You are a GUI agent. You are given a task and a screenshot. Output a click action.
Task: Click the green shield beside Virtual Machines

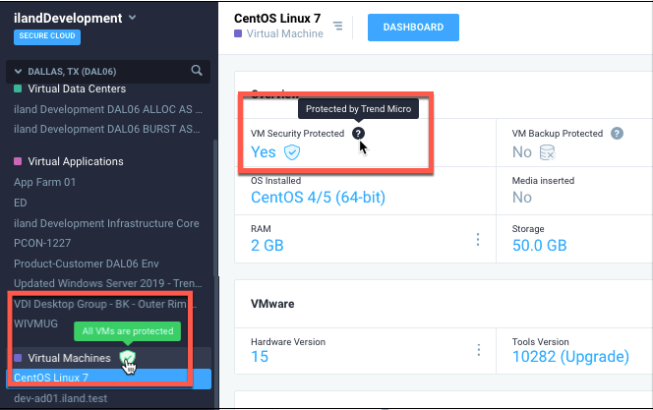pos(126,358)
